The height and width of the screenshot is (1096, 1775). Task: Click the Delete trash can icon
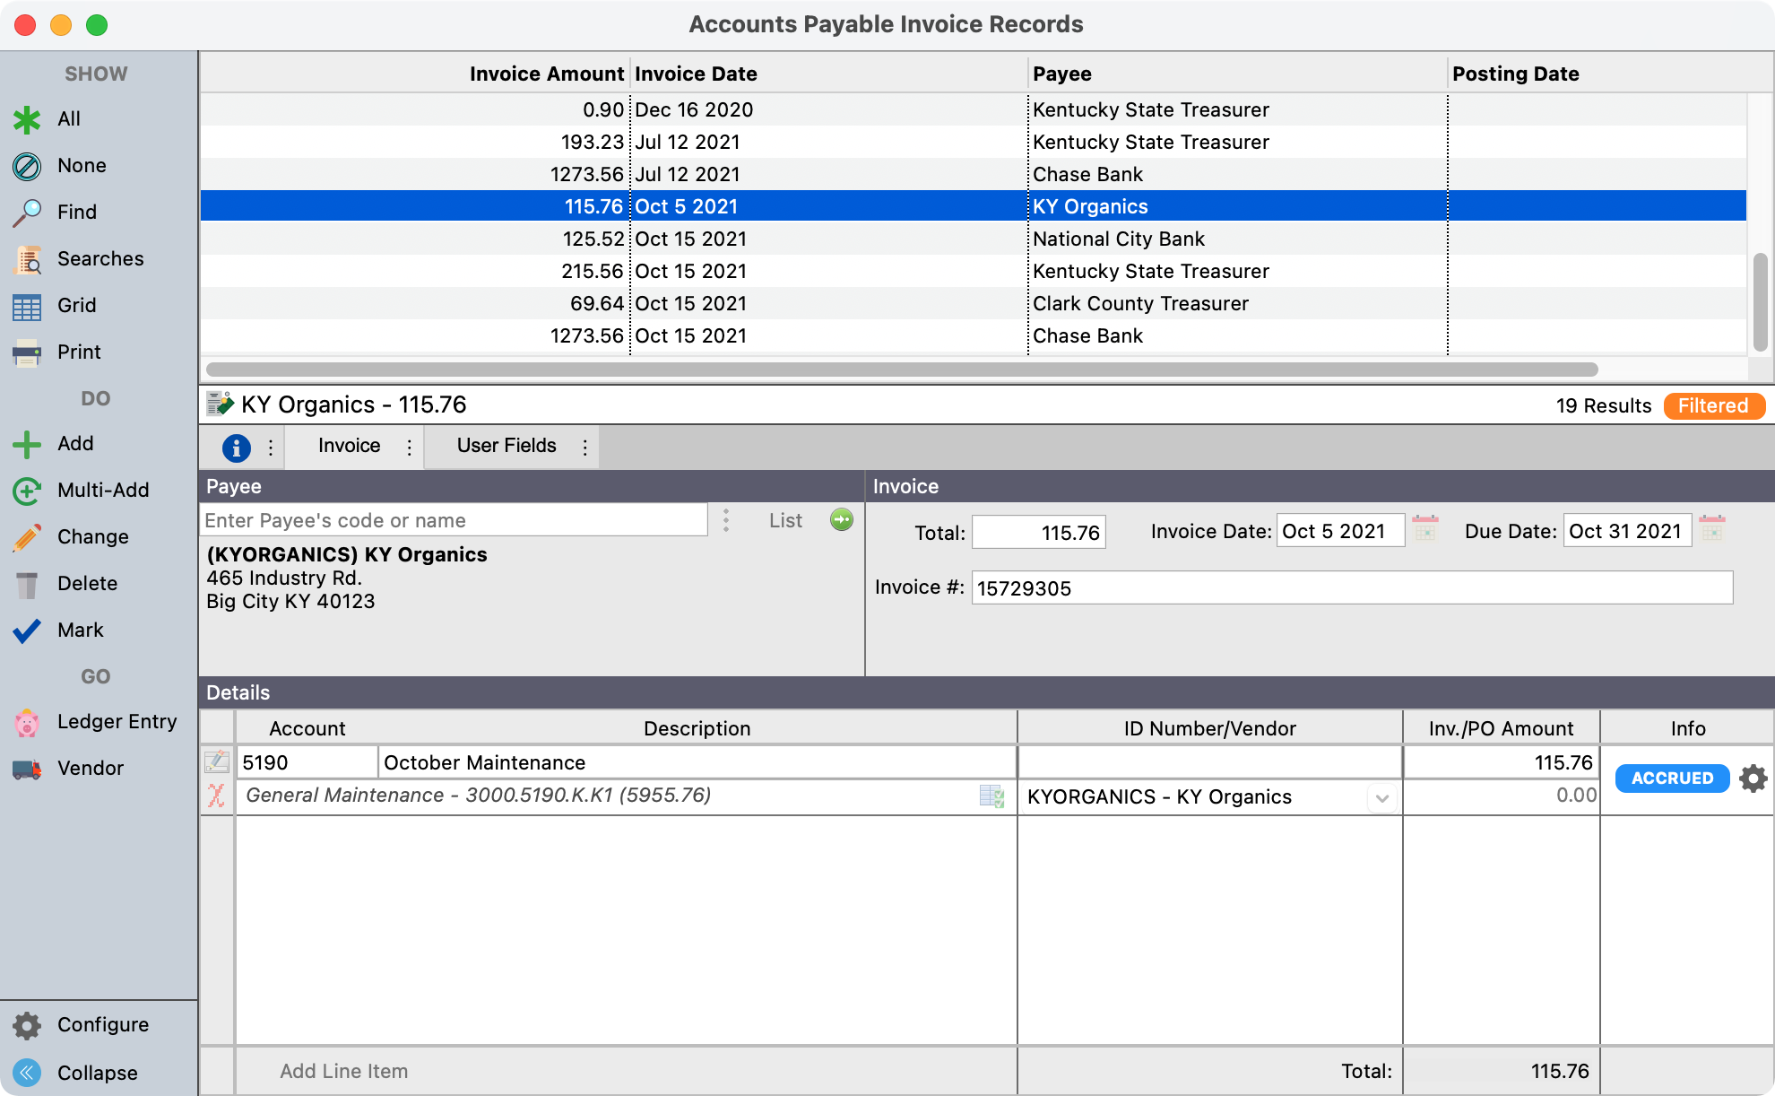pos(27,585)
